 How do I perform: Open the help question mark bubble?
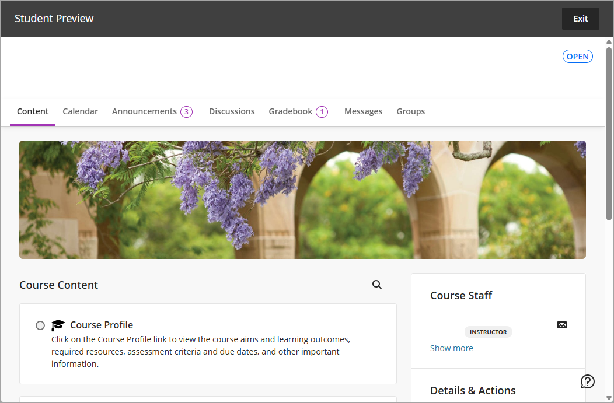pyautogui.click(x=587, y=381)
